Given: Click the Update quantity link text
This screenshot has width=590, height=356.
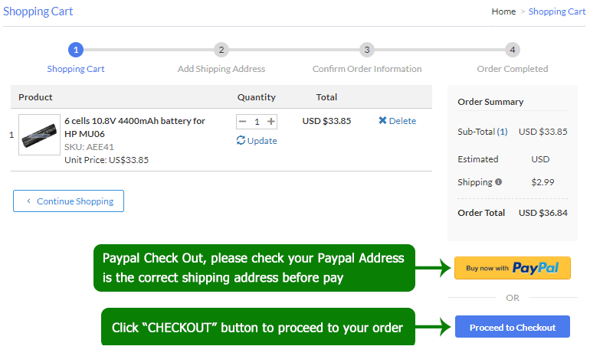Looking at the screenshot, I should [x=262, y=141].
